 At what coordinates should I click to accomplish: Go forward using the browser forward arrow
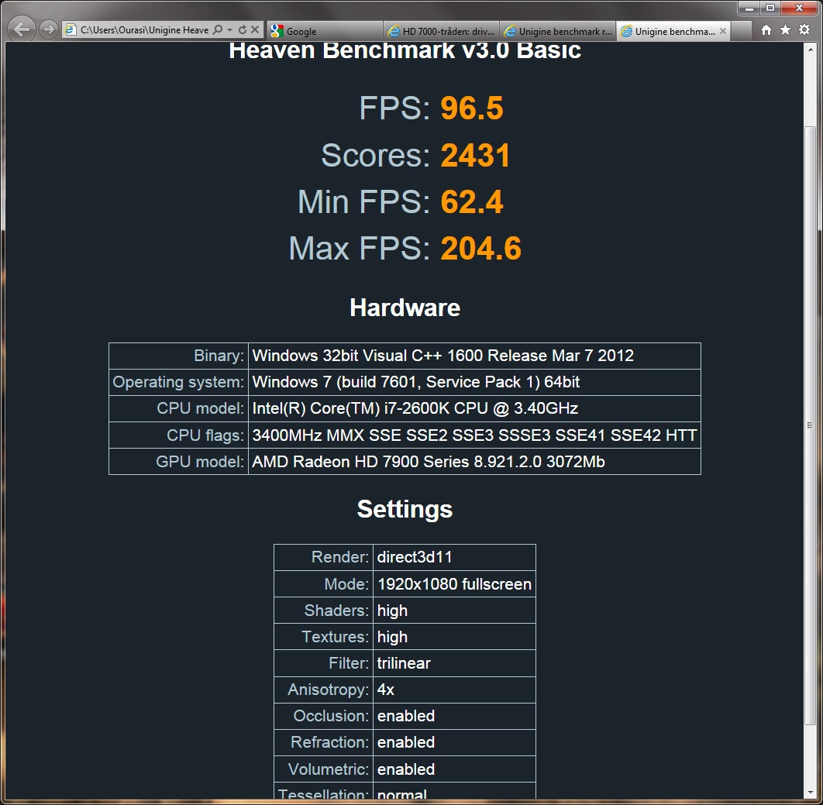48,29
